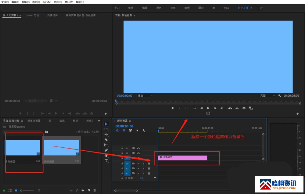Screen dimensions: 305x194
Task: Select the Hand tool
Action: 106,155
